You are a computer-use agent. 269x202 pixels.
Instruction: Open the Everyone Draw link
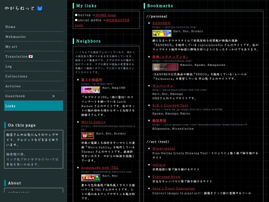(166, 177)
